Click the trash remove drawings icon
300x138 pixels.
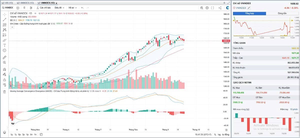pos(4,92)
